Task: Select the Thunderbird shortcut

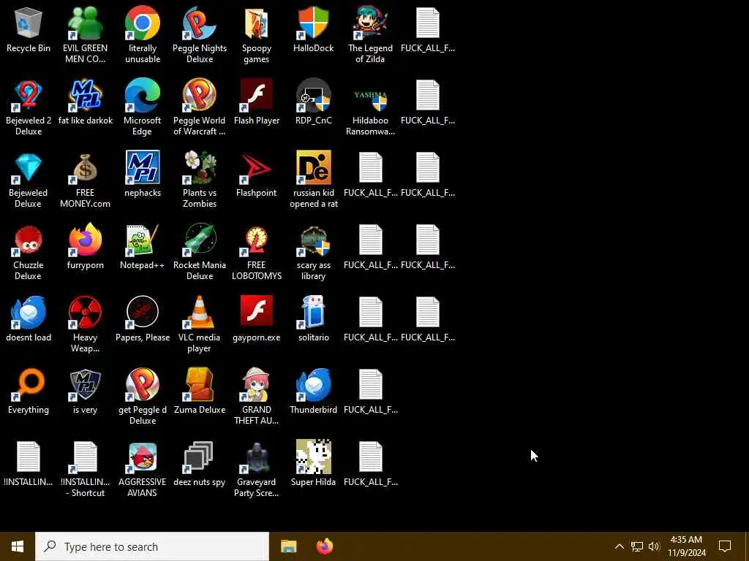Action: coord(313,392)
